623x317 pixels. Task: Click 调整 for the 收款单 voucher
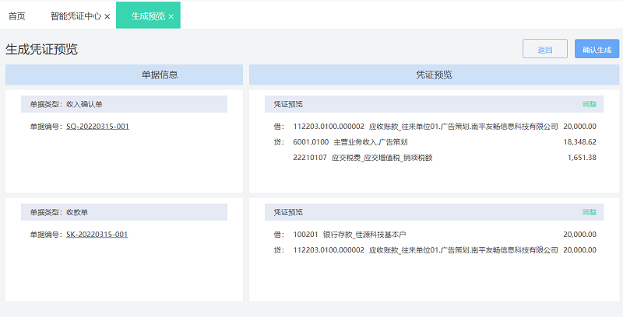pyautogui.click(x=590, y=212)
